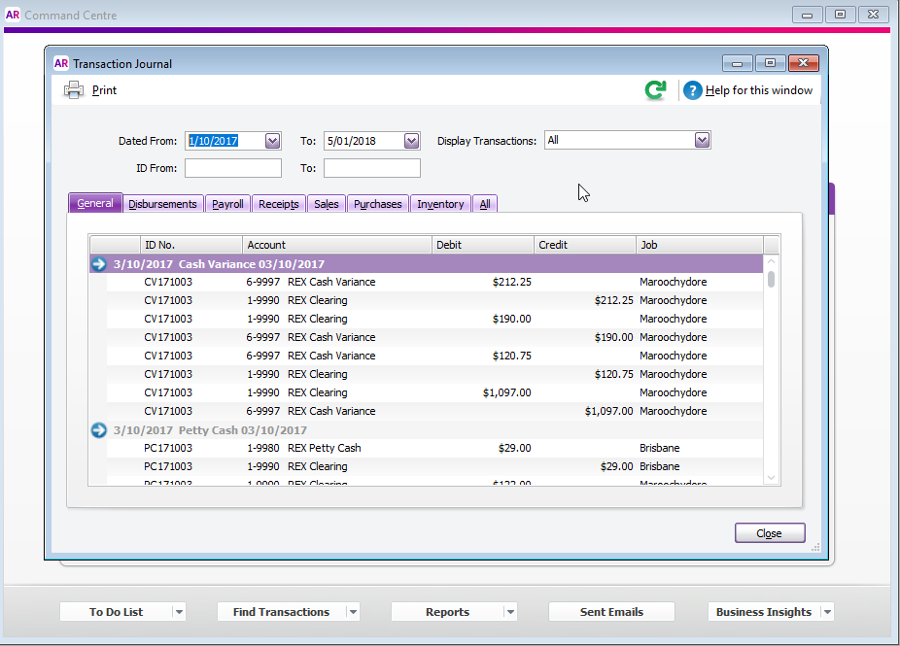
Task: Open Business Insights
Action: pyautogui.click(x=763, y=612)
